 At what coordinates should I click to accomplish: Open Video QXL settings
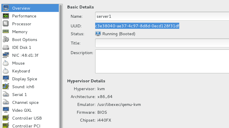tap(30, 110)
